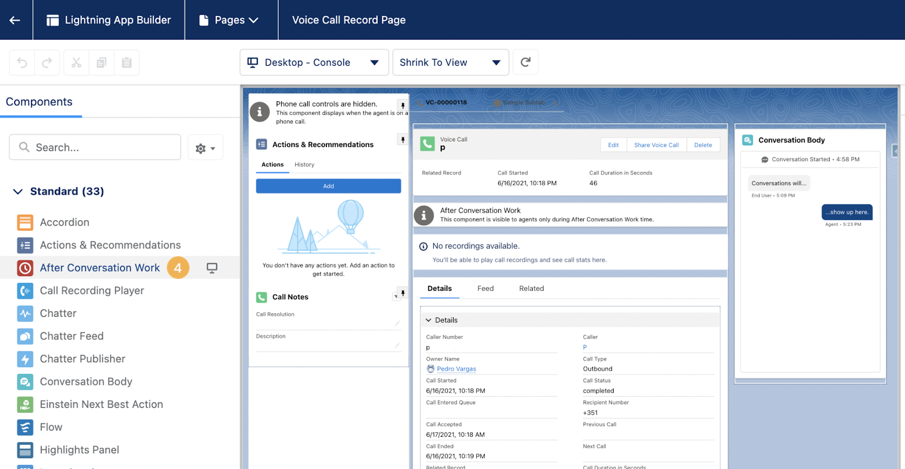Click the Delete button

coord(703,145)
